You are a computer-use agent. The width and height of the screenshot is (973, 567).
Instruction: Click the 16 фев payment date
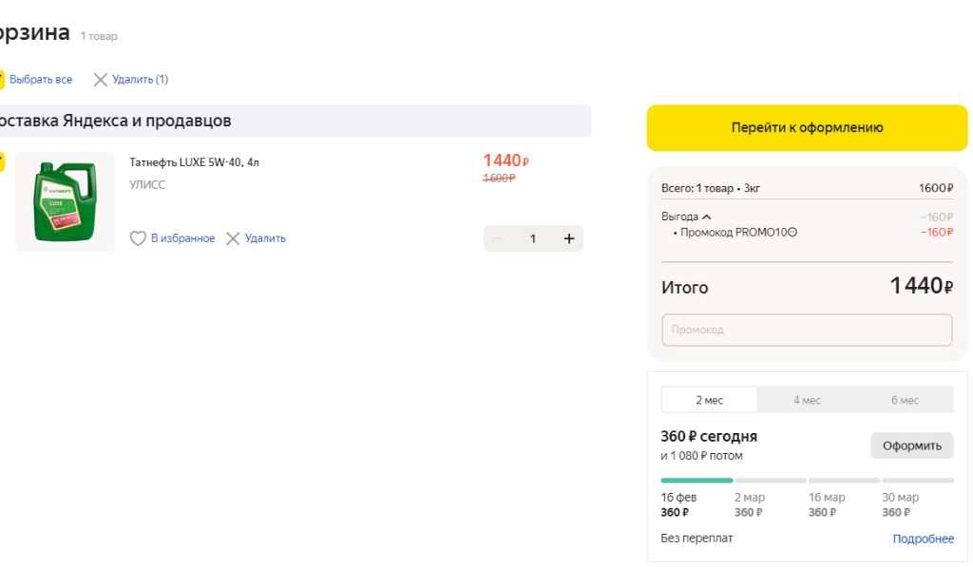[x=678, y=498]
